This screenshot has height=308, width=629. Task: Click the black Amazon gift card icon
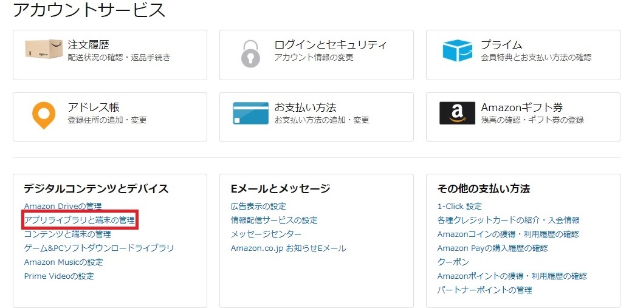457,113
